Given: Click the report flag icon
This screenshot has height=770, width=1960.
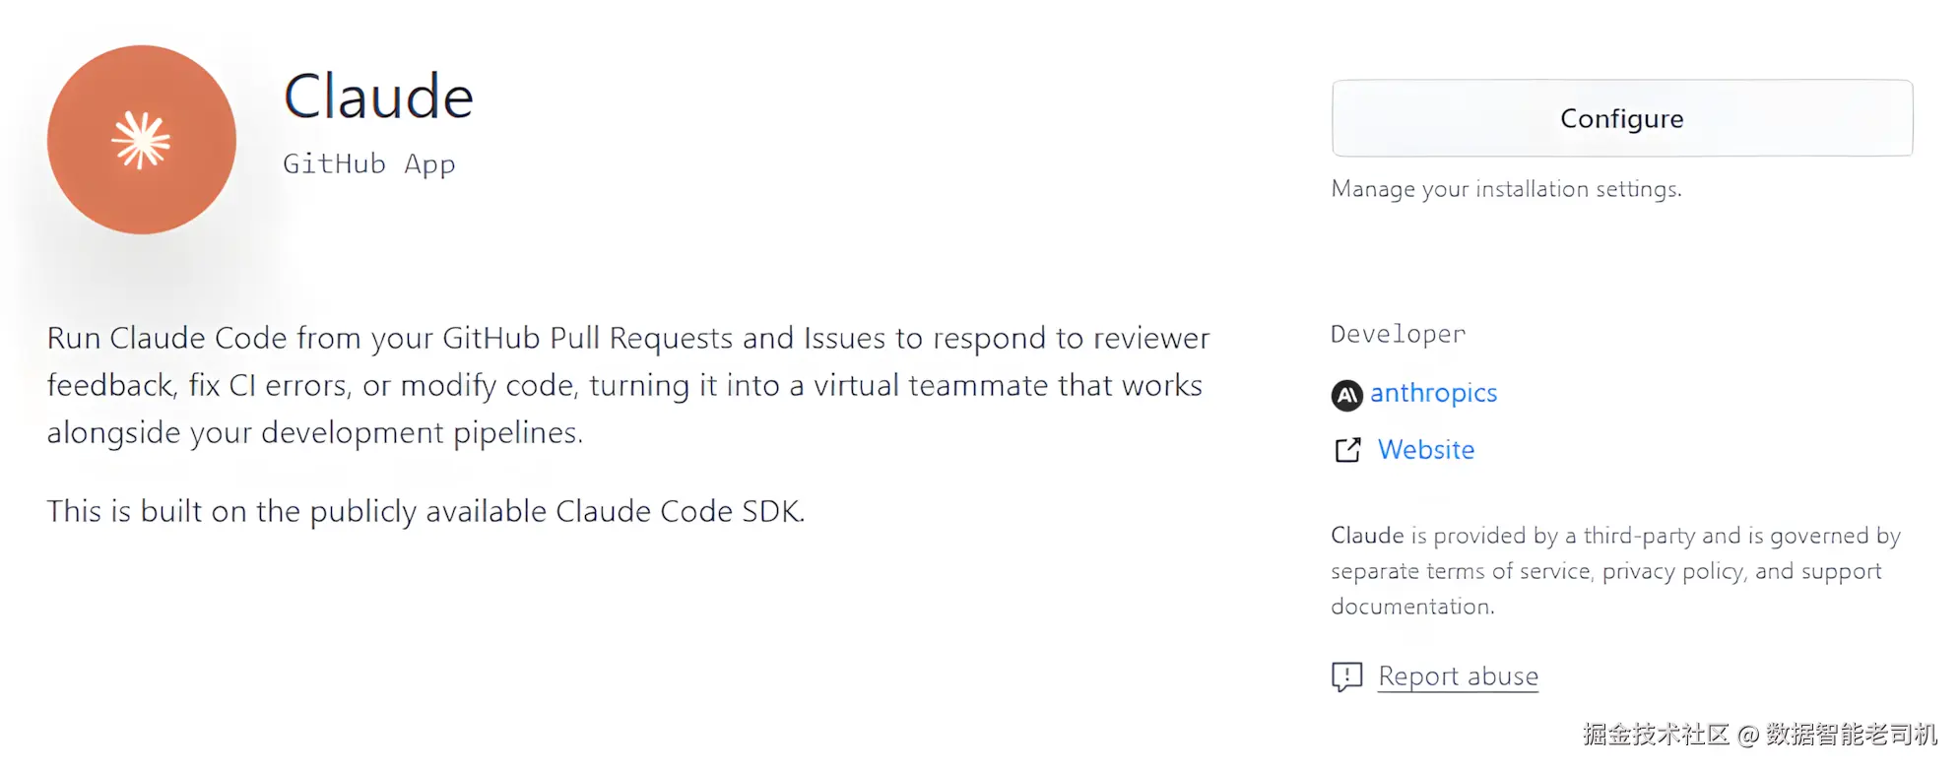Looking at the screenshot, I should [x=1346, y=676].
